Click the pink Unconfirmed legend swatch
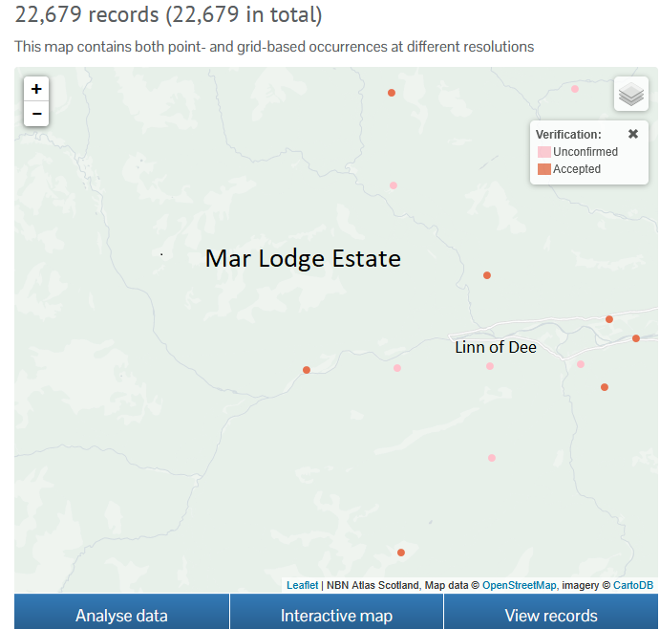 pyautogui.click(x=543, y=152)
